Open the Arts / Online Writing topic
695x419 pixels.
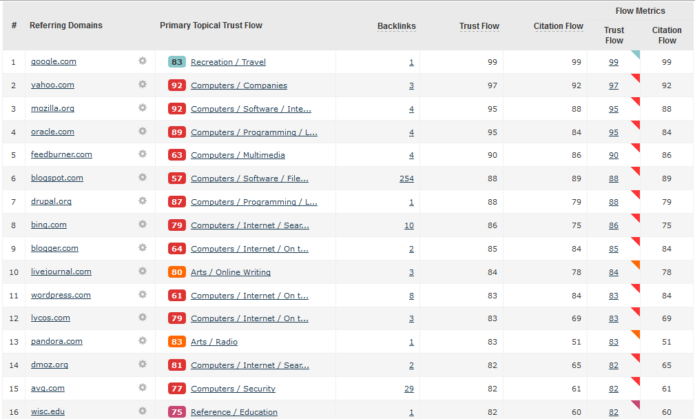coord(231,272)
